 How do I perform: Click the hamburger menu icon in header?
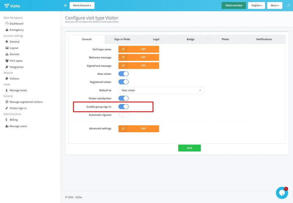tap(65, 6)
